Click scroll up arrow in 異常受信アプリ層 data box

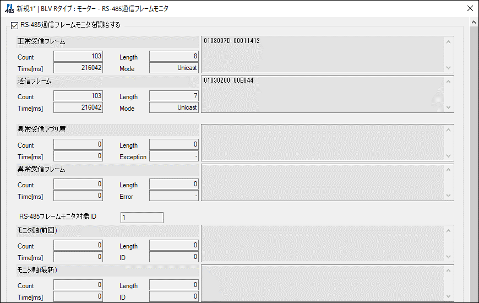[x=448, y=130]
